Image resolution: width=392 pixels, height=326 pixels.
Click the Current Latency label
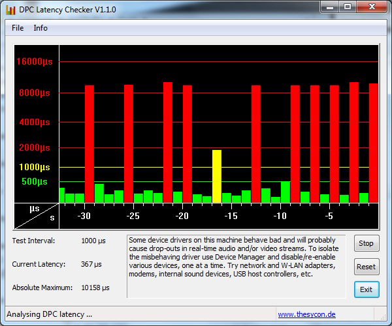39,264
